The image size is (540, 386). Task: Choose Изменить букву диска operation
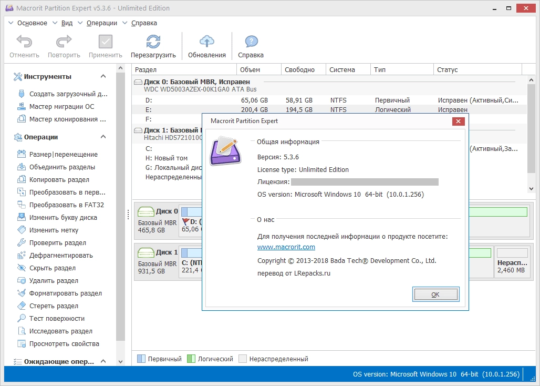tap(57, 218)
